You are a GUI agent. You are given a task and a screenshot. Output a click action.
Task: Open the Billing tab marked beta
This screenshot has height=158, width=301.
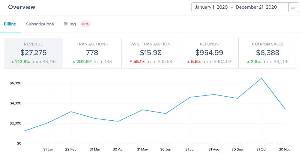70,24
